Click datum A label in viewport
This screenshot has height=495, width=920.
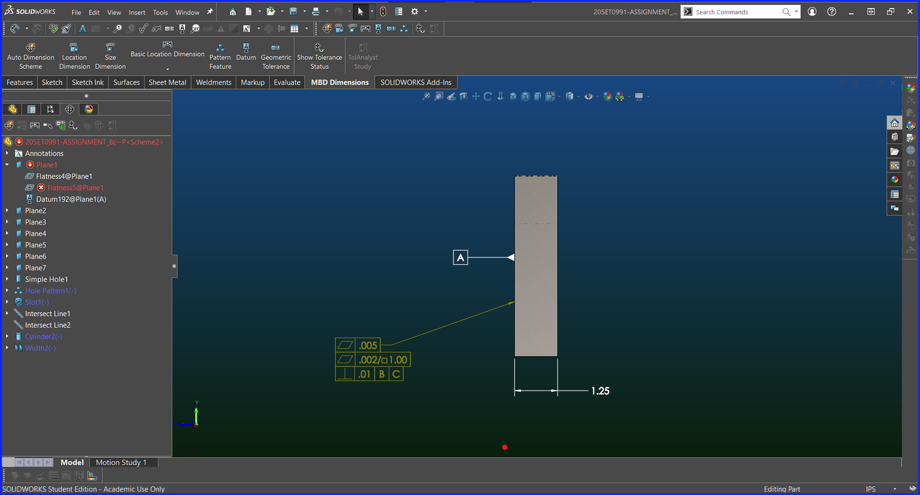click(x=460, y=258)
